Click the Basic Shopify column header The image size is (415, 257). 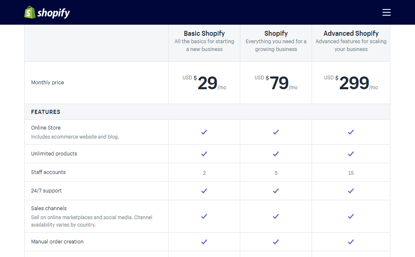[204, 33]
